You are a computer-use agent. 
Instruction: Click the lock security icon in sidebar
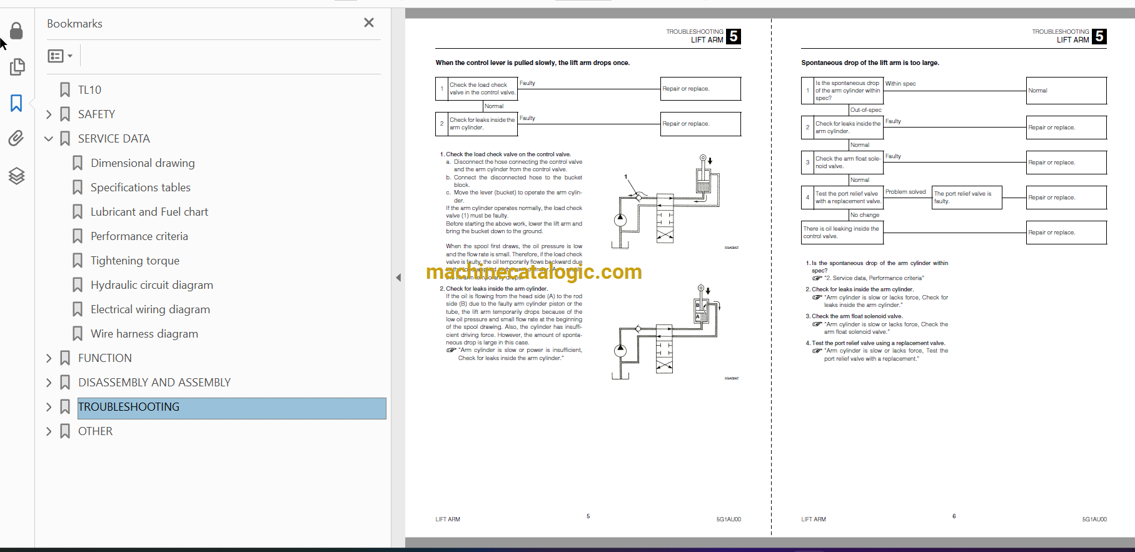click(x=17, y=31)
